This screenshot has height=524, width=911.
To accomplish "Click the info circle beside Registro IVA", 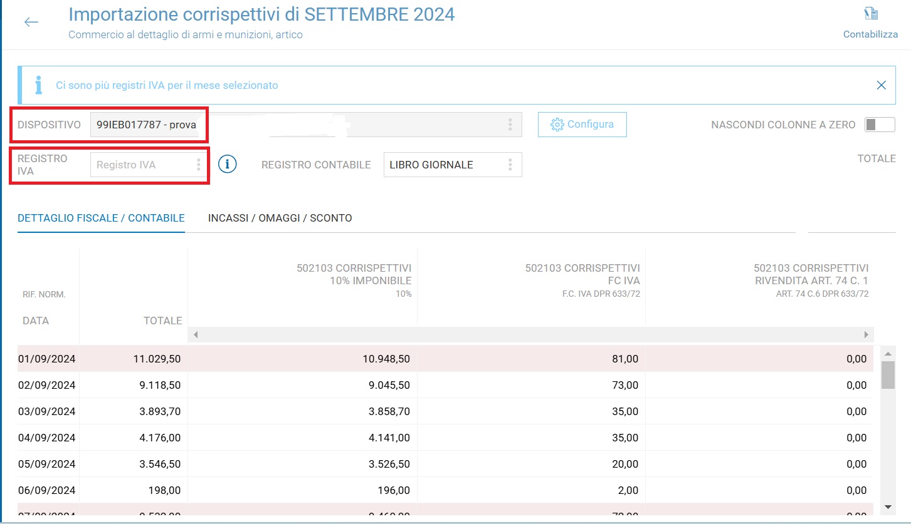I will [x=227, y=165].
